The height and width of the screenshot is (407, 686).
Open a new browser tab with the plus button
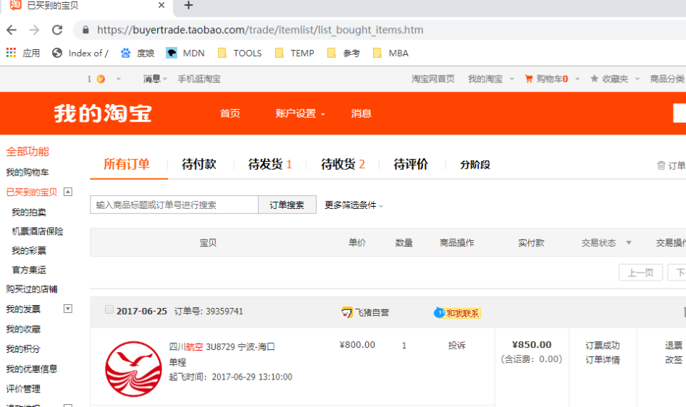pyautogui.click(x=188, y=5)
